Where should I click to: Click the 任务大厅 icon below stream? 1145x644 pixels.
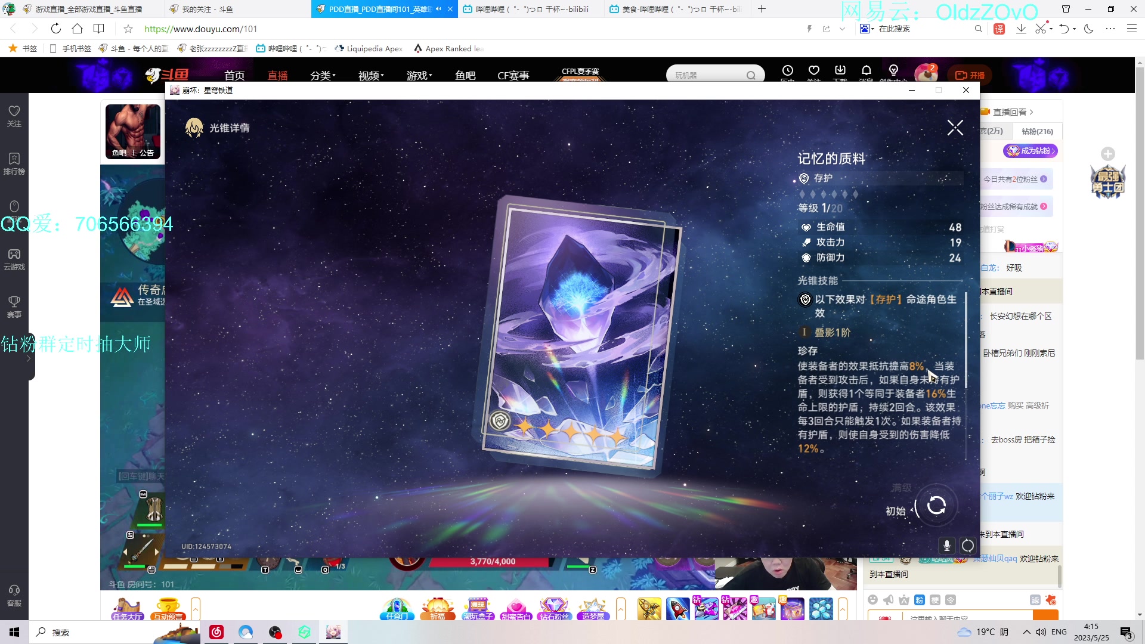(127, 609)
